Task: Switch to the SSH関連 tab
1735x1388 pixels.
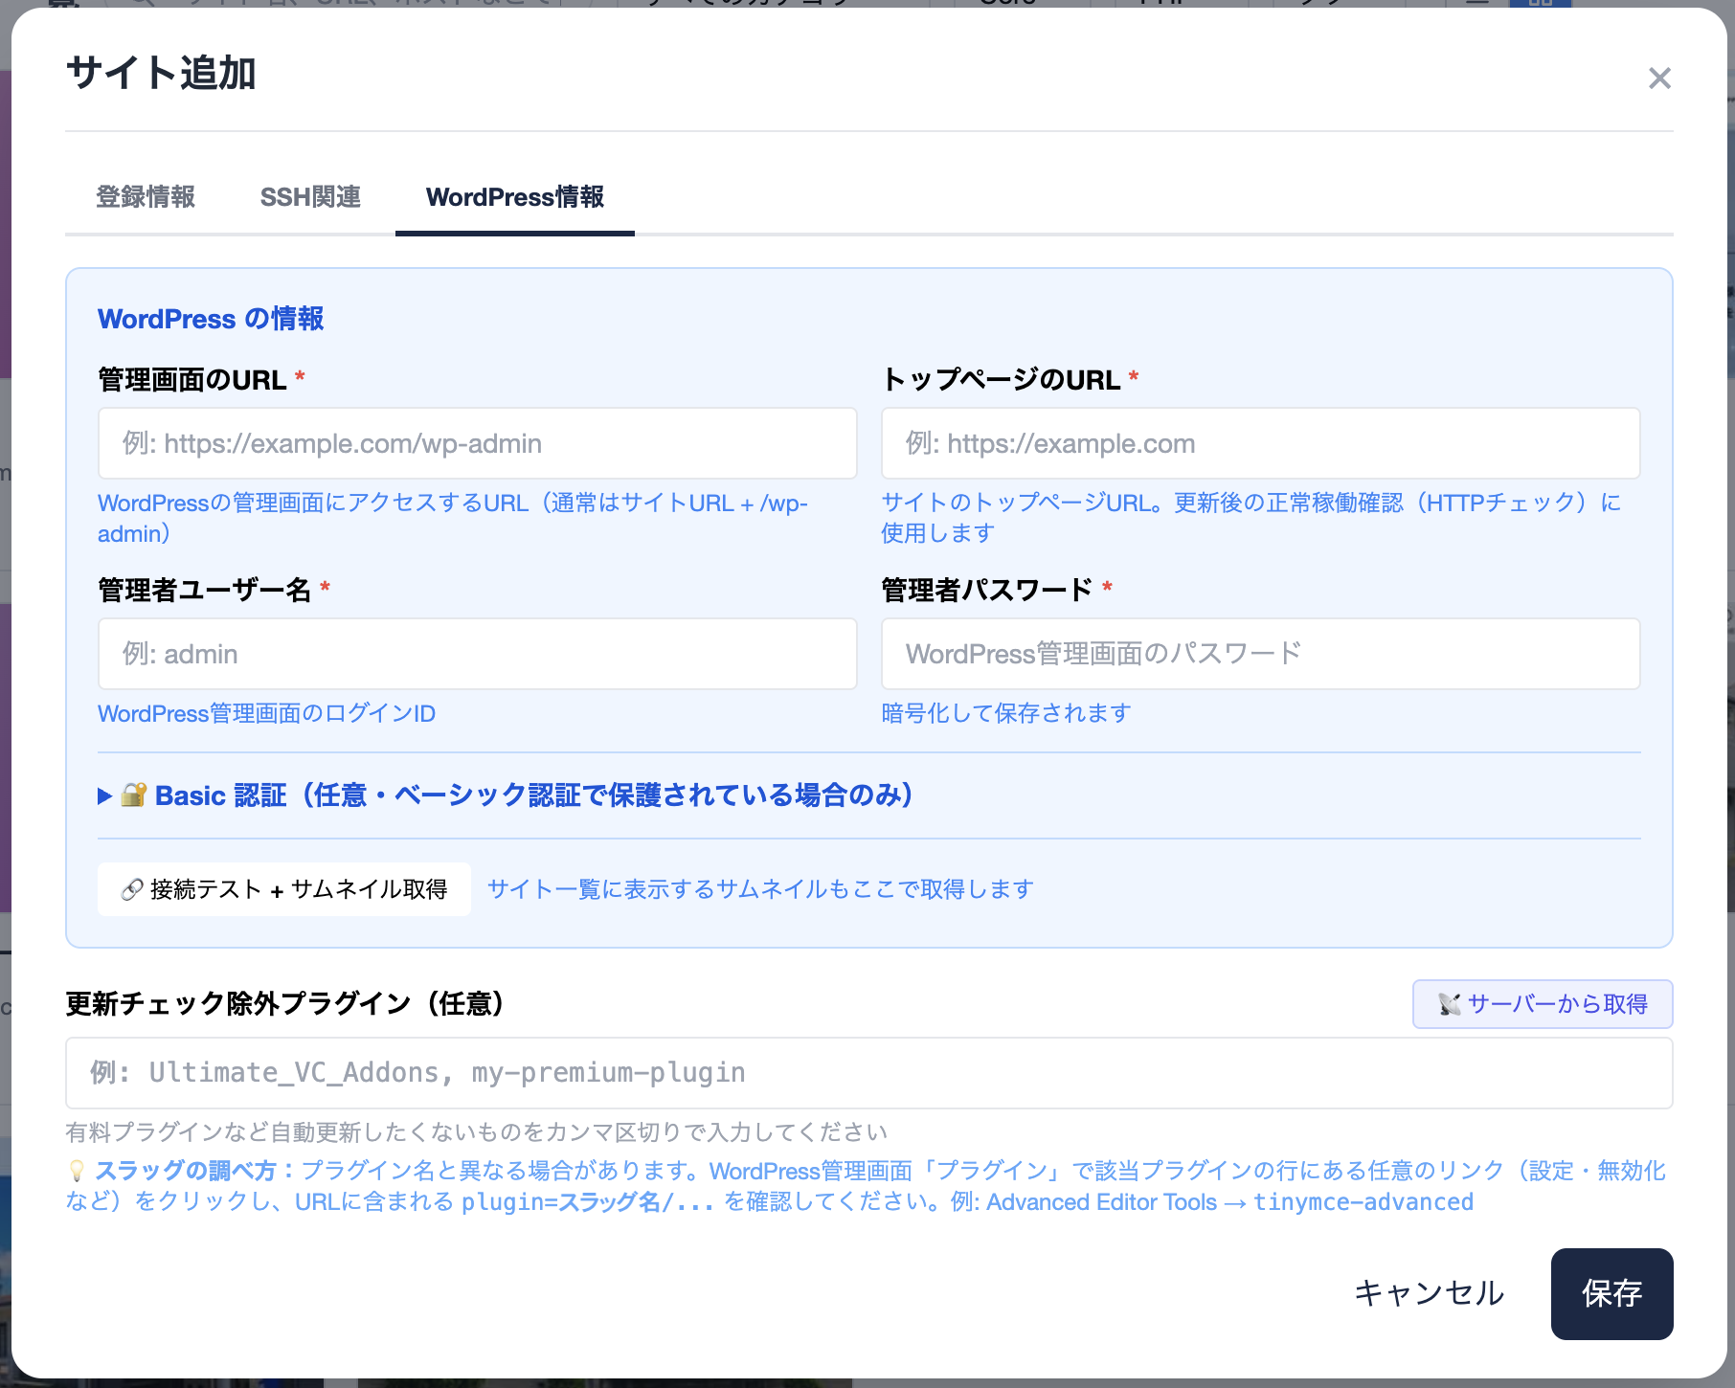Action: pos(310,197)
